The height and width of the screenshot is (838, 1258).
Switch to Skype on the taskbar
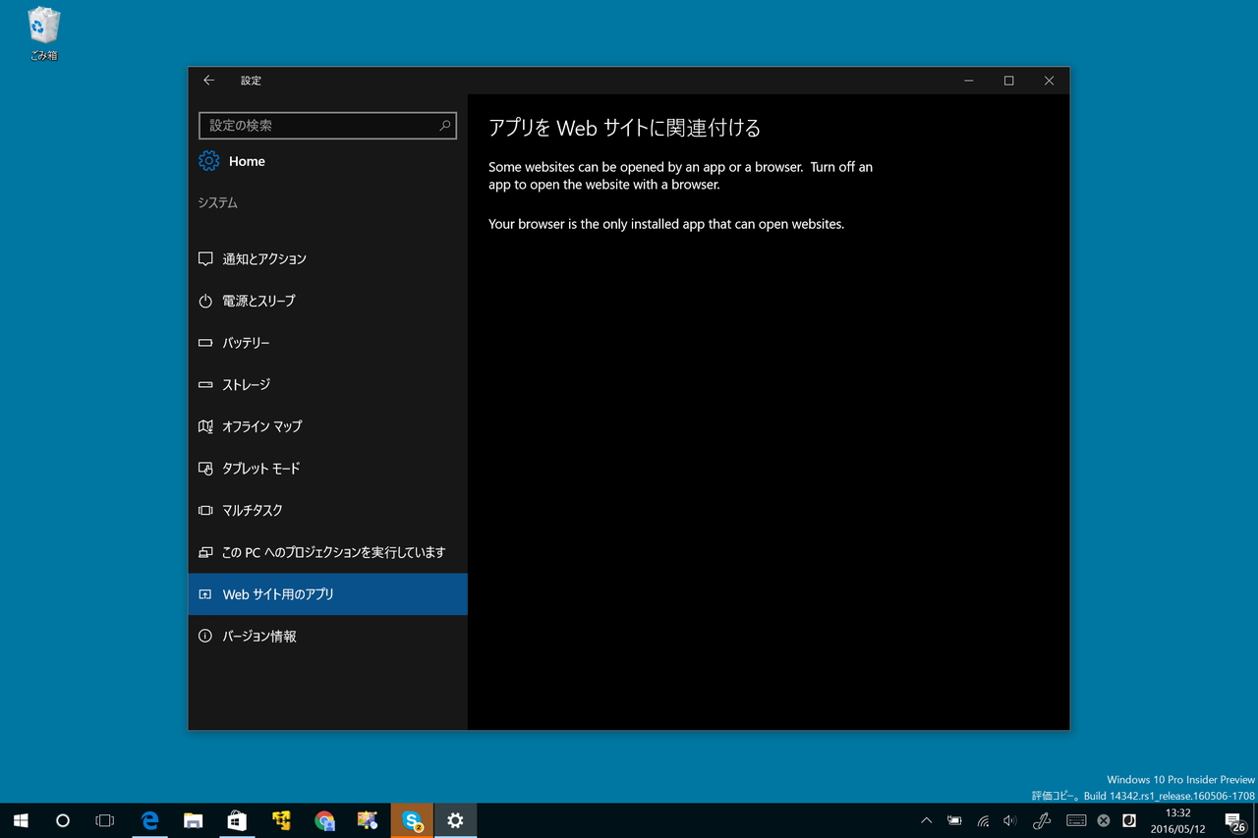pos(412,820)
